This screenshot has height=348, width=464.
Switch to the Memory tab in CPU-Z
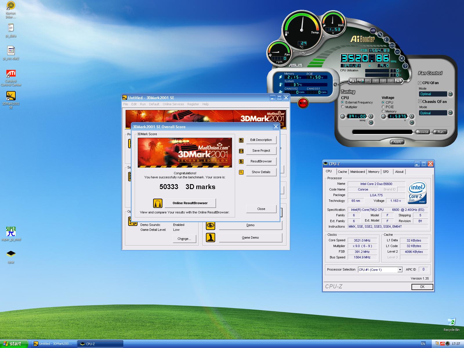(374, 172)
